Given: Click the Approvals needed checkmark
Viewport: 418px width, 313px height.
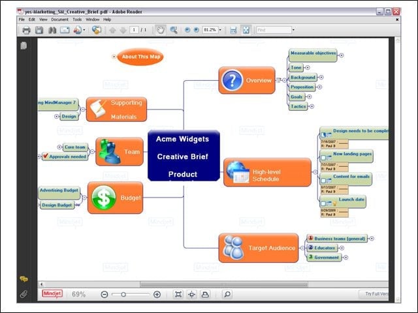Looking at the screenshot, I should pos(45,156).
